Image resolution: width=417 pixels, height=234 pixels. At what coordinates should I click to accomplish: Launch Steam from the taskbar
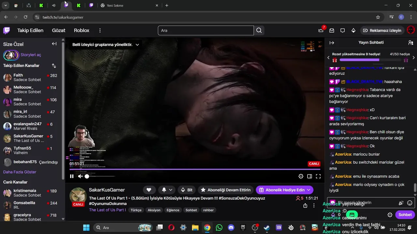pos(267,227)
